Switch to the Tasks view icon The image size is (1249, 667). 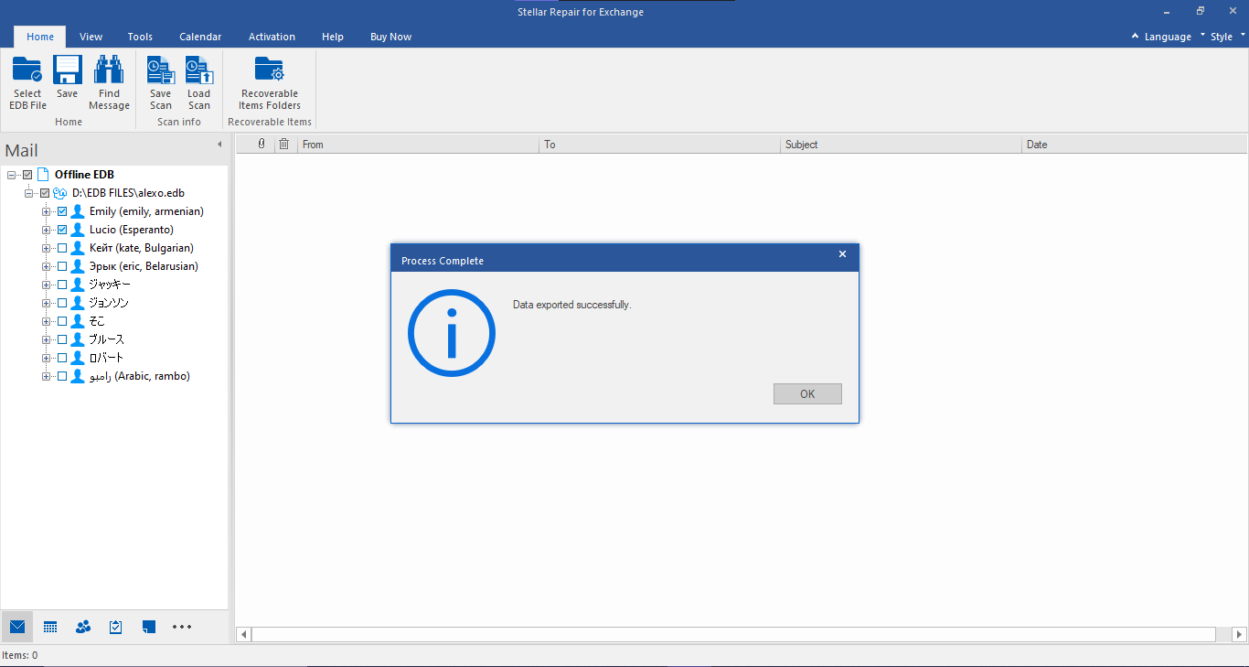coord(116,627)
